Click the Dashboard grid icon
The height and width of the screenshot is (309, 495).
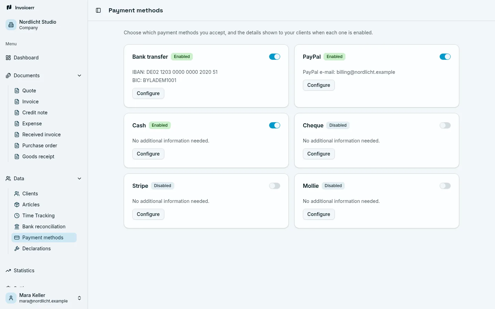[x=8, y=58]
